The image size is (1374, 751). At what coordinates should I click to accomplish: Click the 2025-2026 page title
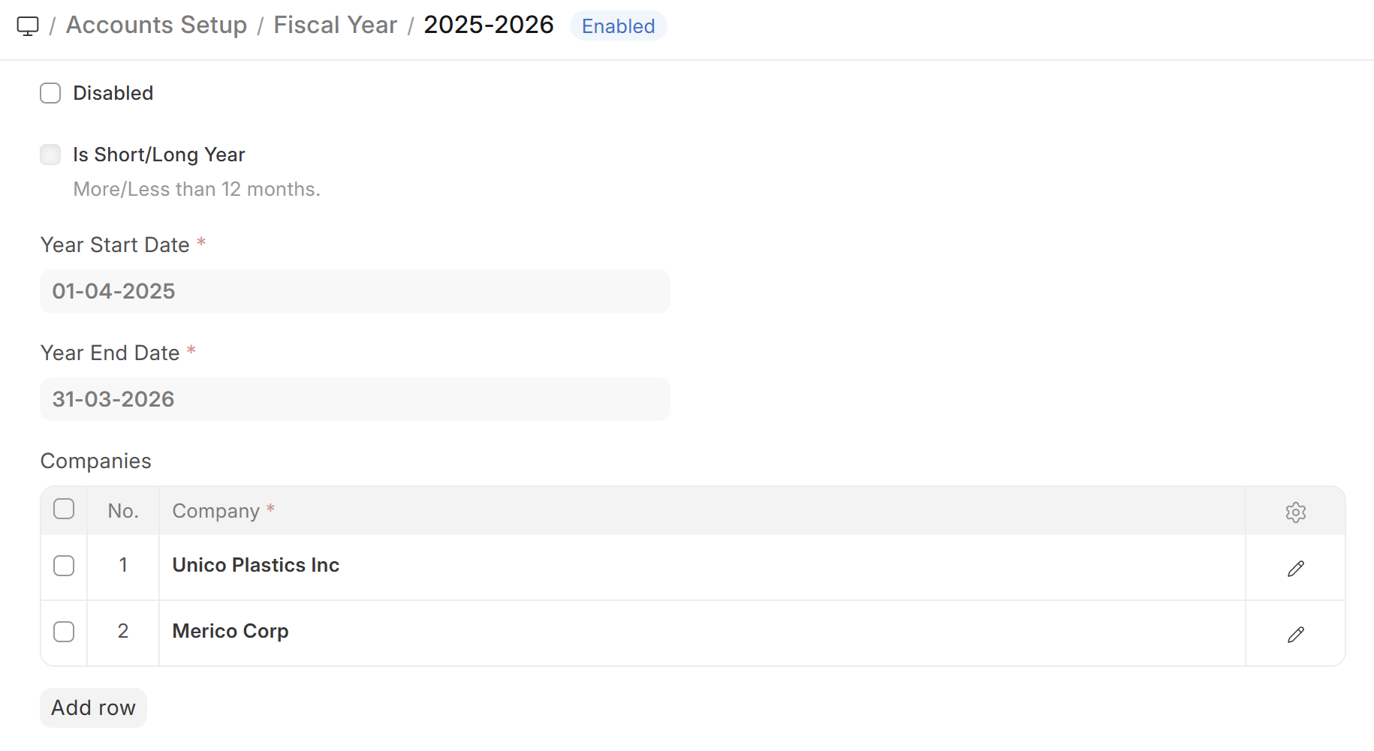pyautogui.click(x=488, y=25)
